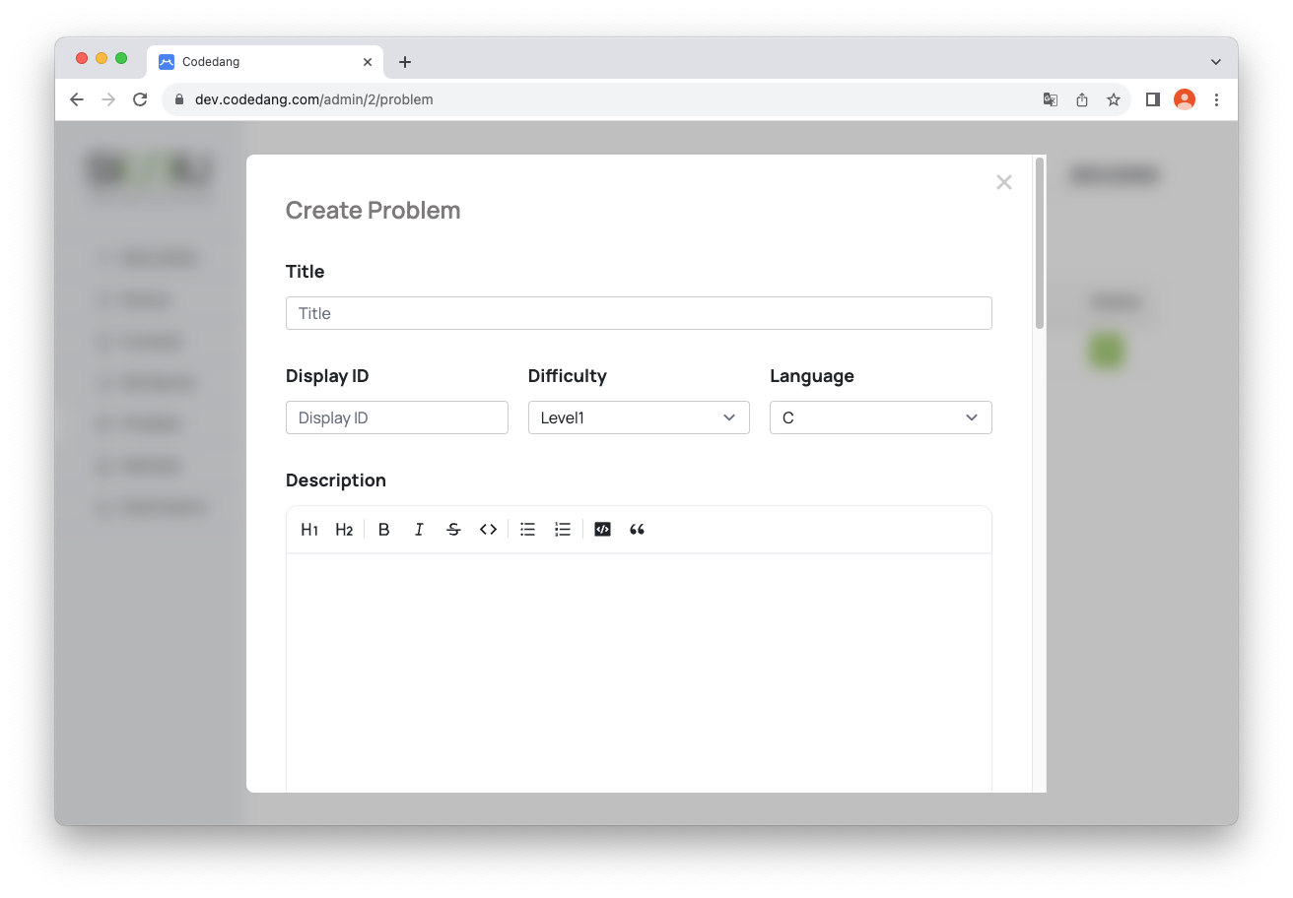Open the Difficulty dropdown showing Level1
The height and width of the screenshot is (898, 1293).
(x=639, y=417)
